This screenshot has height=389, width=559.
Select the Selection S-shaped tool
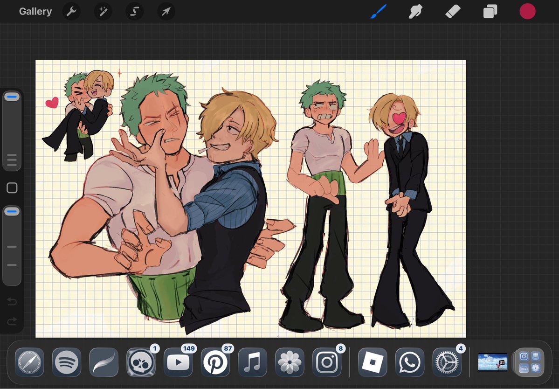tap(134, 11)
